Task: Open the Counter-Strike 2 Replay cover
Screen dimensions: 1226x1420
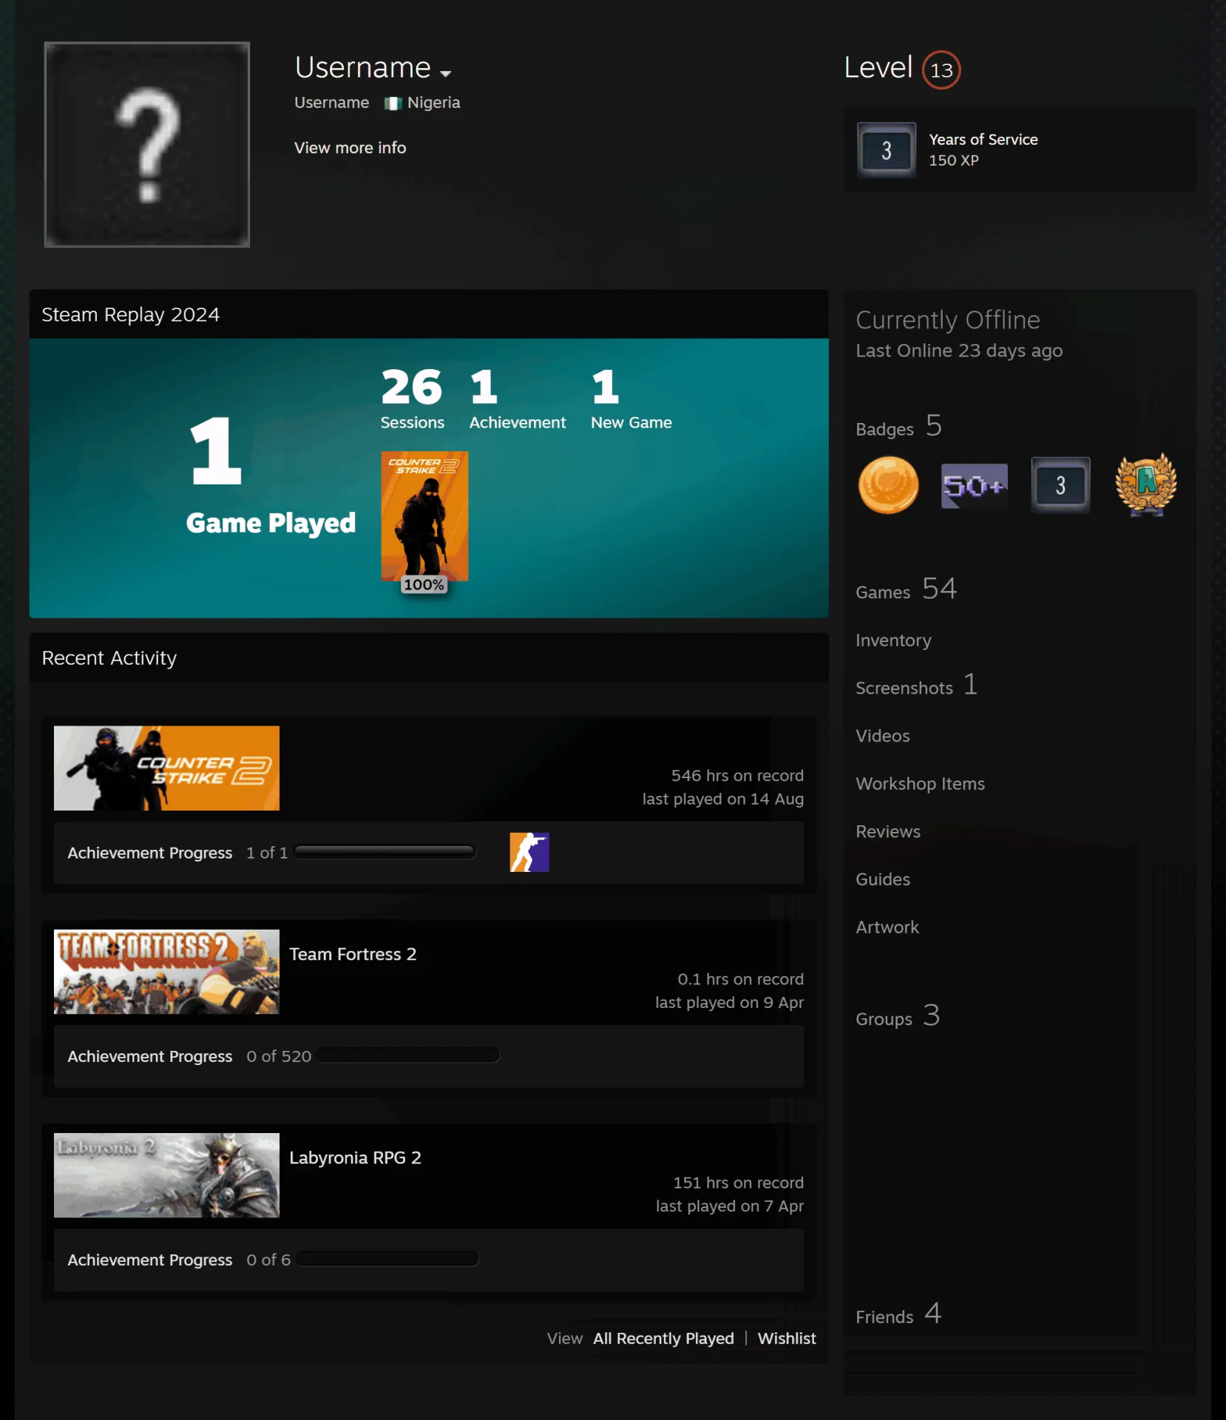Action: click(424, 516)
